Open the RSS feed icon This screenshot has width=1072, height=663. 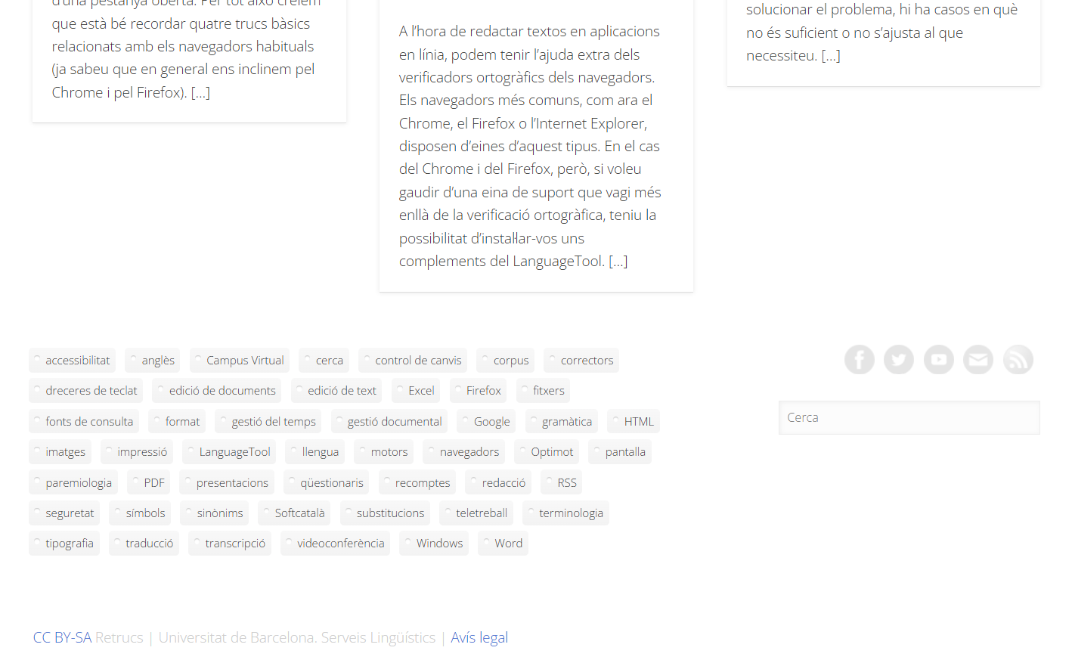[x=1018, y=360]
